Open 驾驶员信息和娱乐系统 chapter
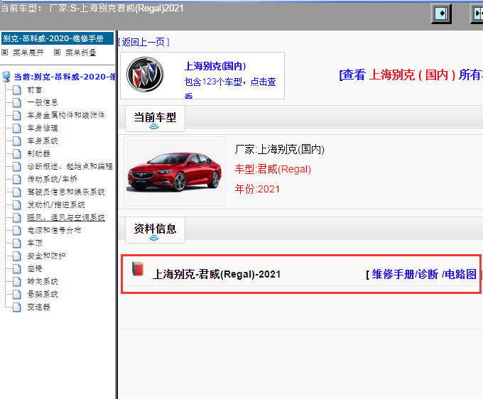This screenshot has width=483, height=399. pos(66,192)
